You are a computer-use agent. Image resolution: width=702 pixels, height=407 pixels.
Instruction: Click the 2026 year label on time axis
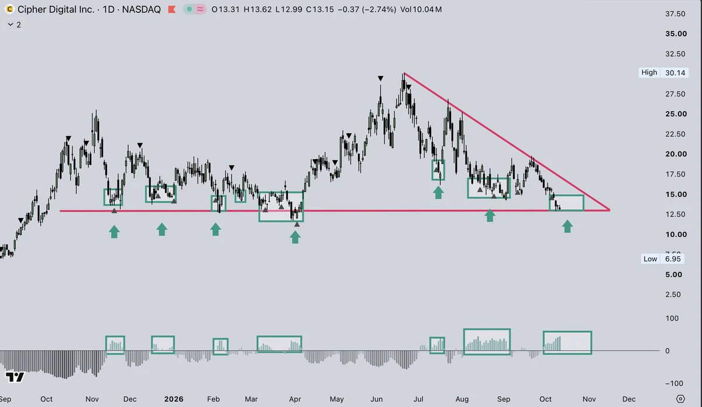[174, 399]
